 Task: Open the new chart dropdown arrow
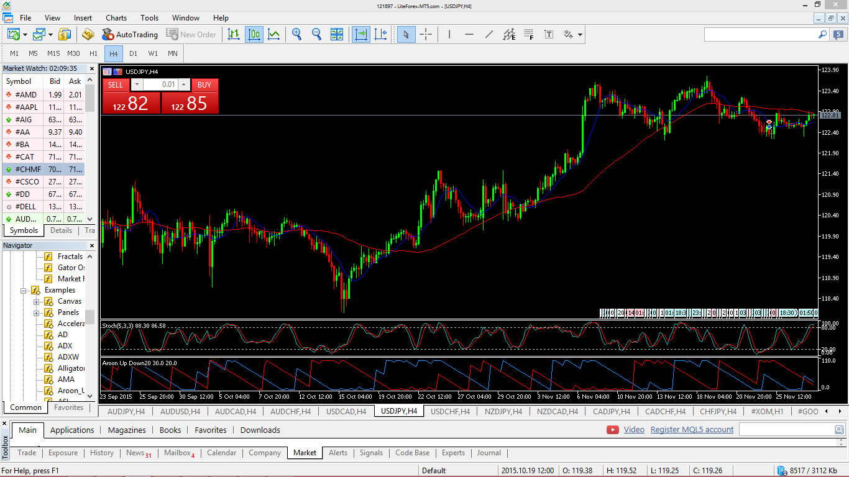pos(25,35)
